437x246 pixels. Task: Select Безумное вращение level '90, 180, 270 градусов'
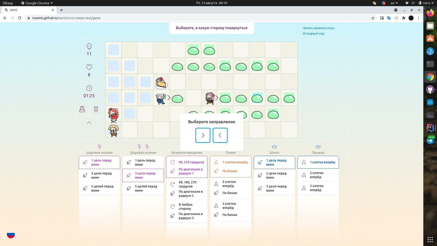click(x=187, y=189)
